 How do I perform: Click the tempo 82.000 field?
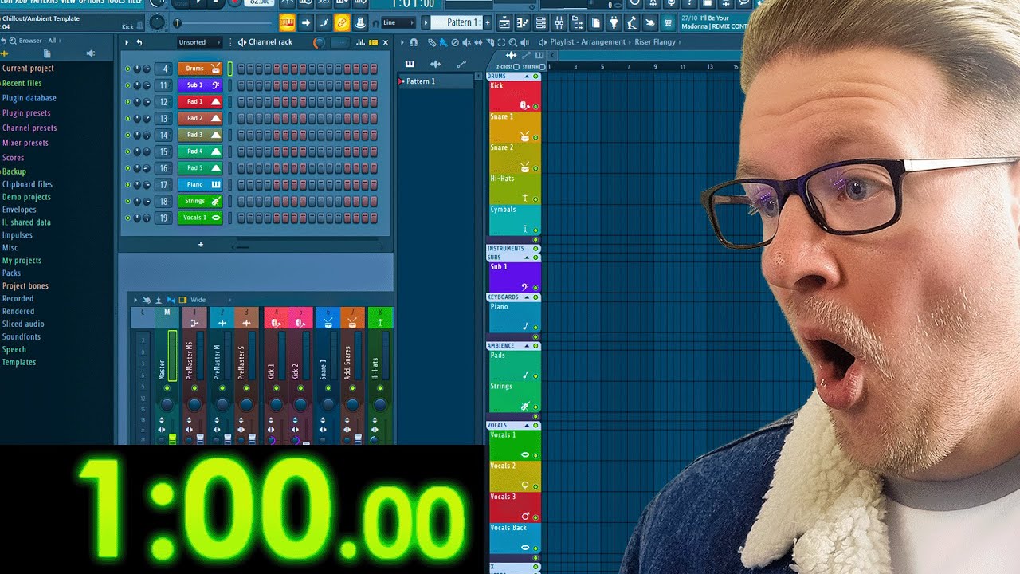pos(260,2)
